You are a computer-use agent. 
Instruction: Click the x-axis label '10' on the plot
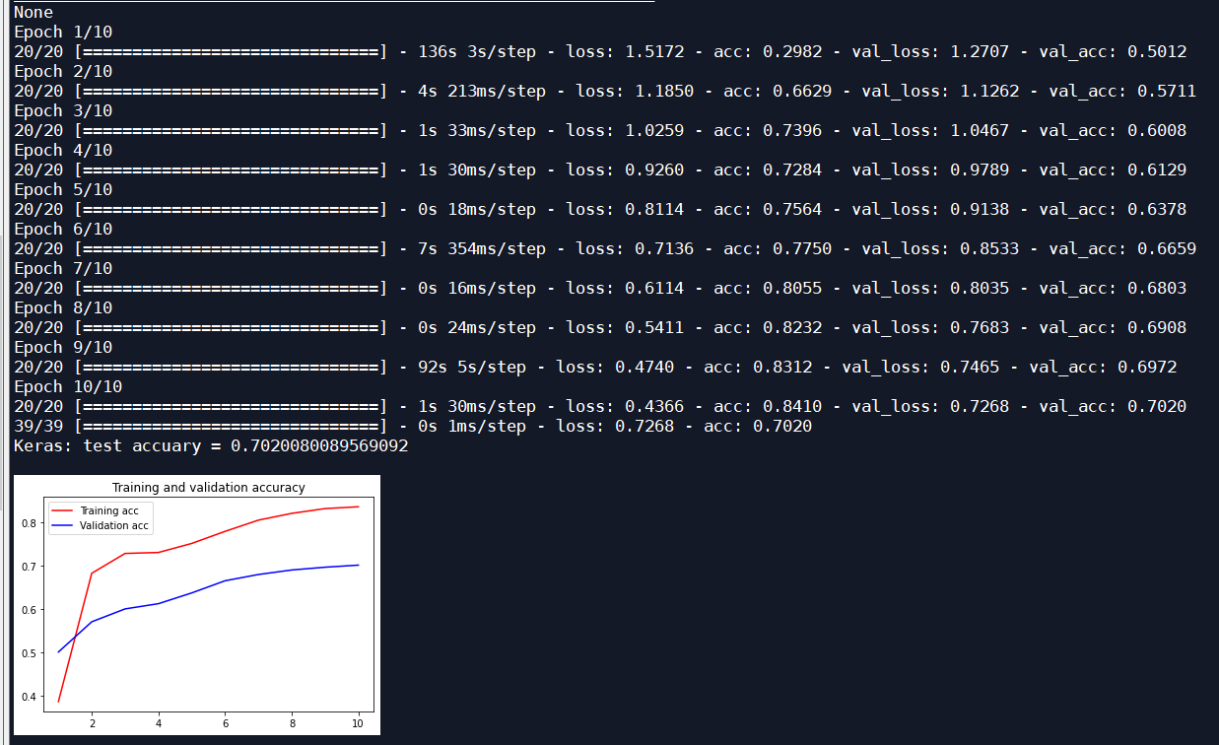(x=357, y=723)
